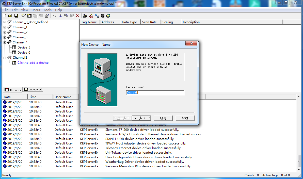Click the Device_6 device icon in tree

coord(14,52)
